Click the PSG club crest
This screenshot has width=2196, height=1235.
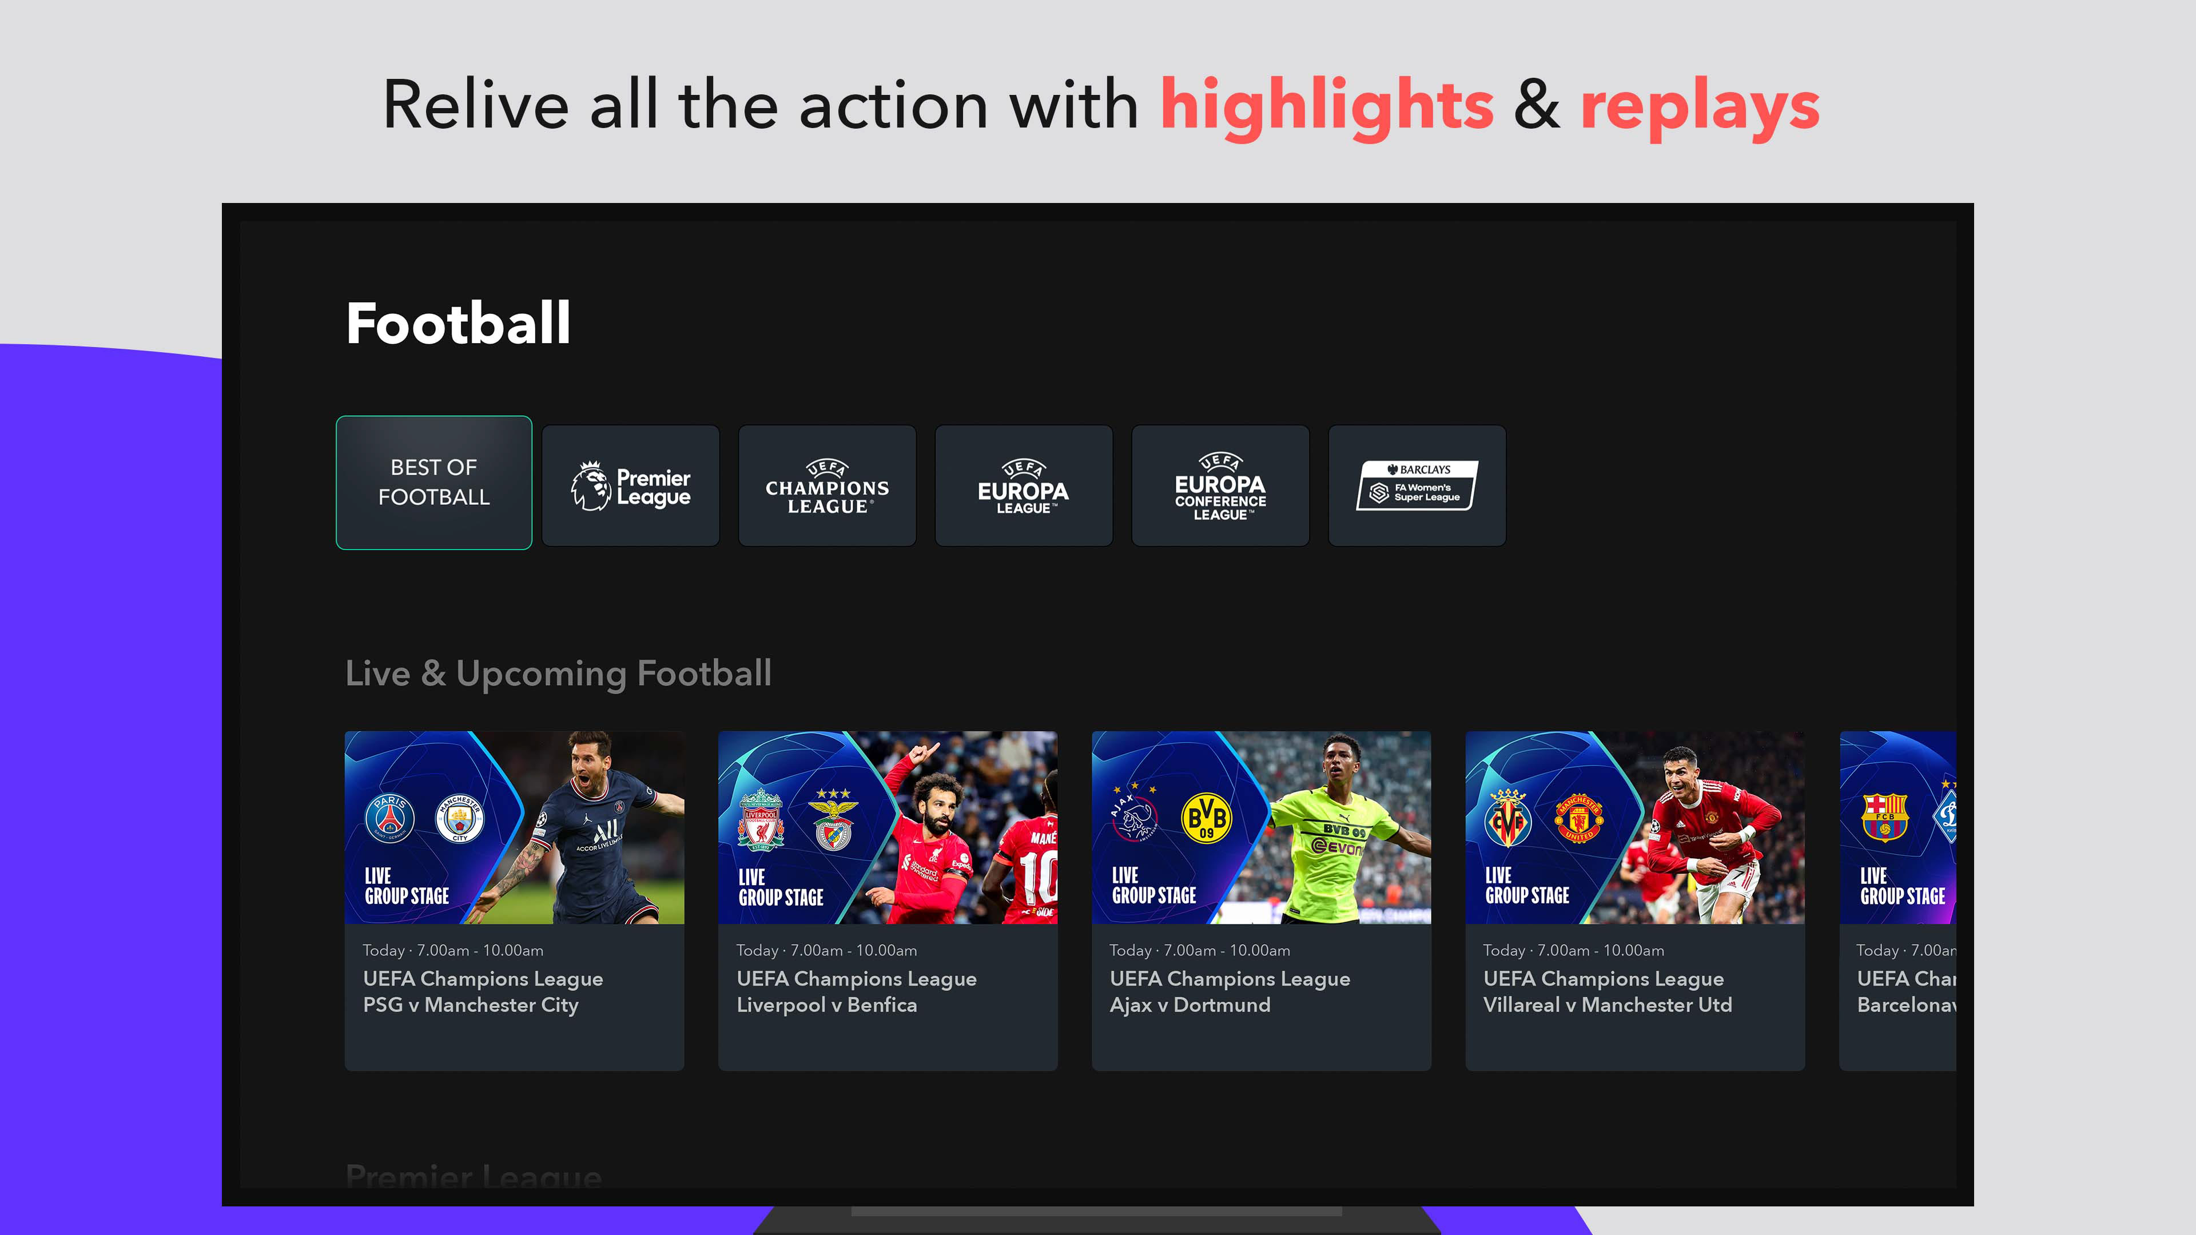tap(389, 818)
